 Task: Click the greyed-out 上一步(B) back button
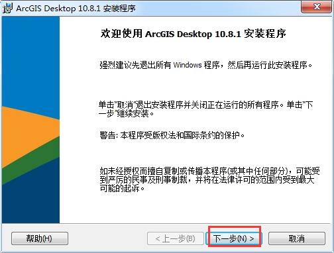pos(176,238)
